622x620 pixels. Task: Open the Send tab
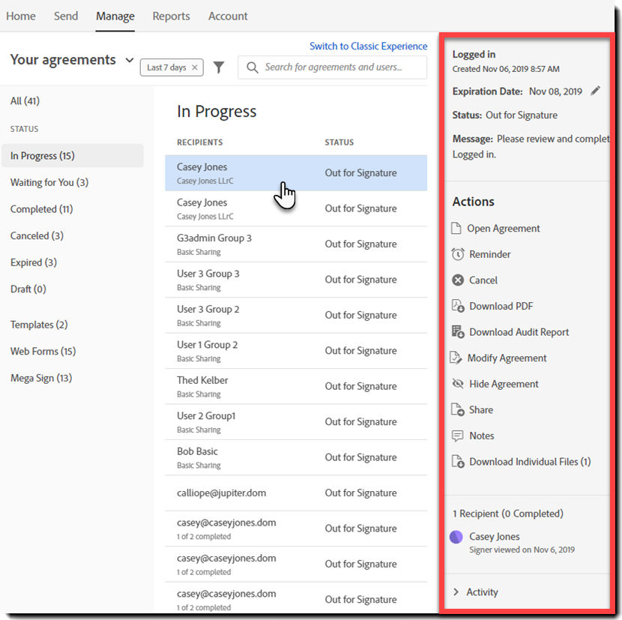pyautogui.click(x=66, y=16)
